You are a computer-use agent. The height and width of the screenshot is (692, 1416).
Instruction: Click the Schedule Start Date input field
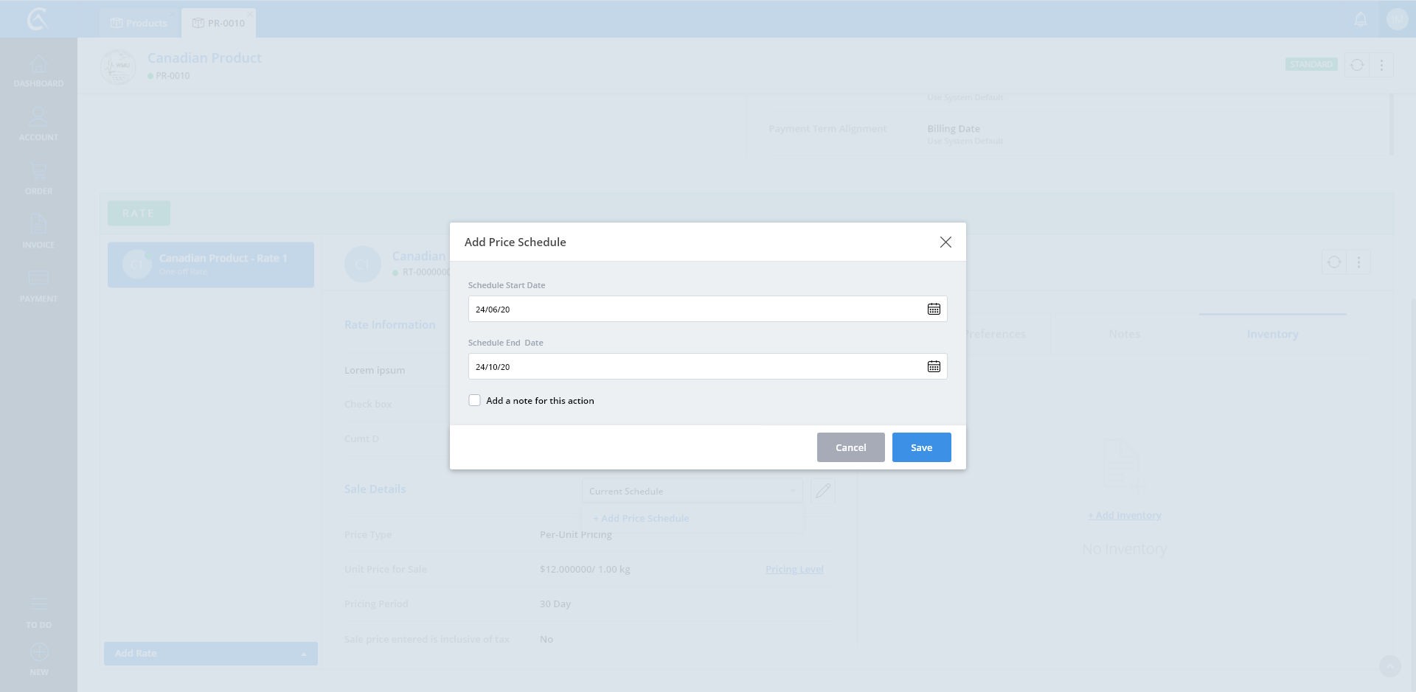[x=693, y=309]
